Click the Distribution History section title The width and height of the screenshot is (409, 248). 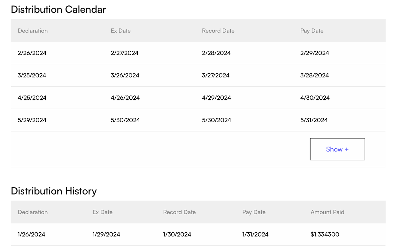[54, 191]
